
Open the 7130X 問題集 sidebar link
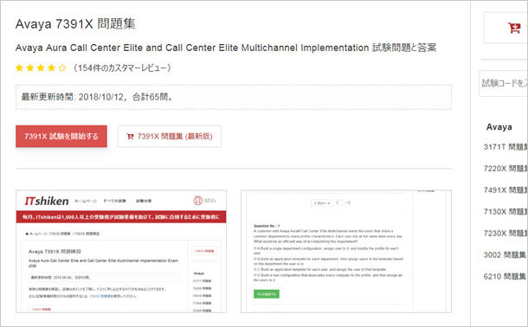tap(505, 212)
